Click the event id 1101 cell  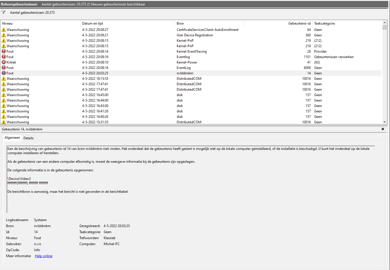pos(307,57)
